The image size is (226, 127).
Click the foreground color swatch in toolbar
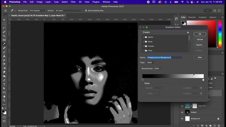coord(3,111)
